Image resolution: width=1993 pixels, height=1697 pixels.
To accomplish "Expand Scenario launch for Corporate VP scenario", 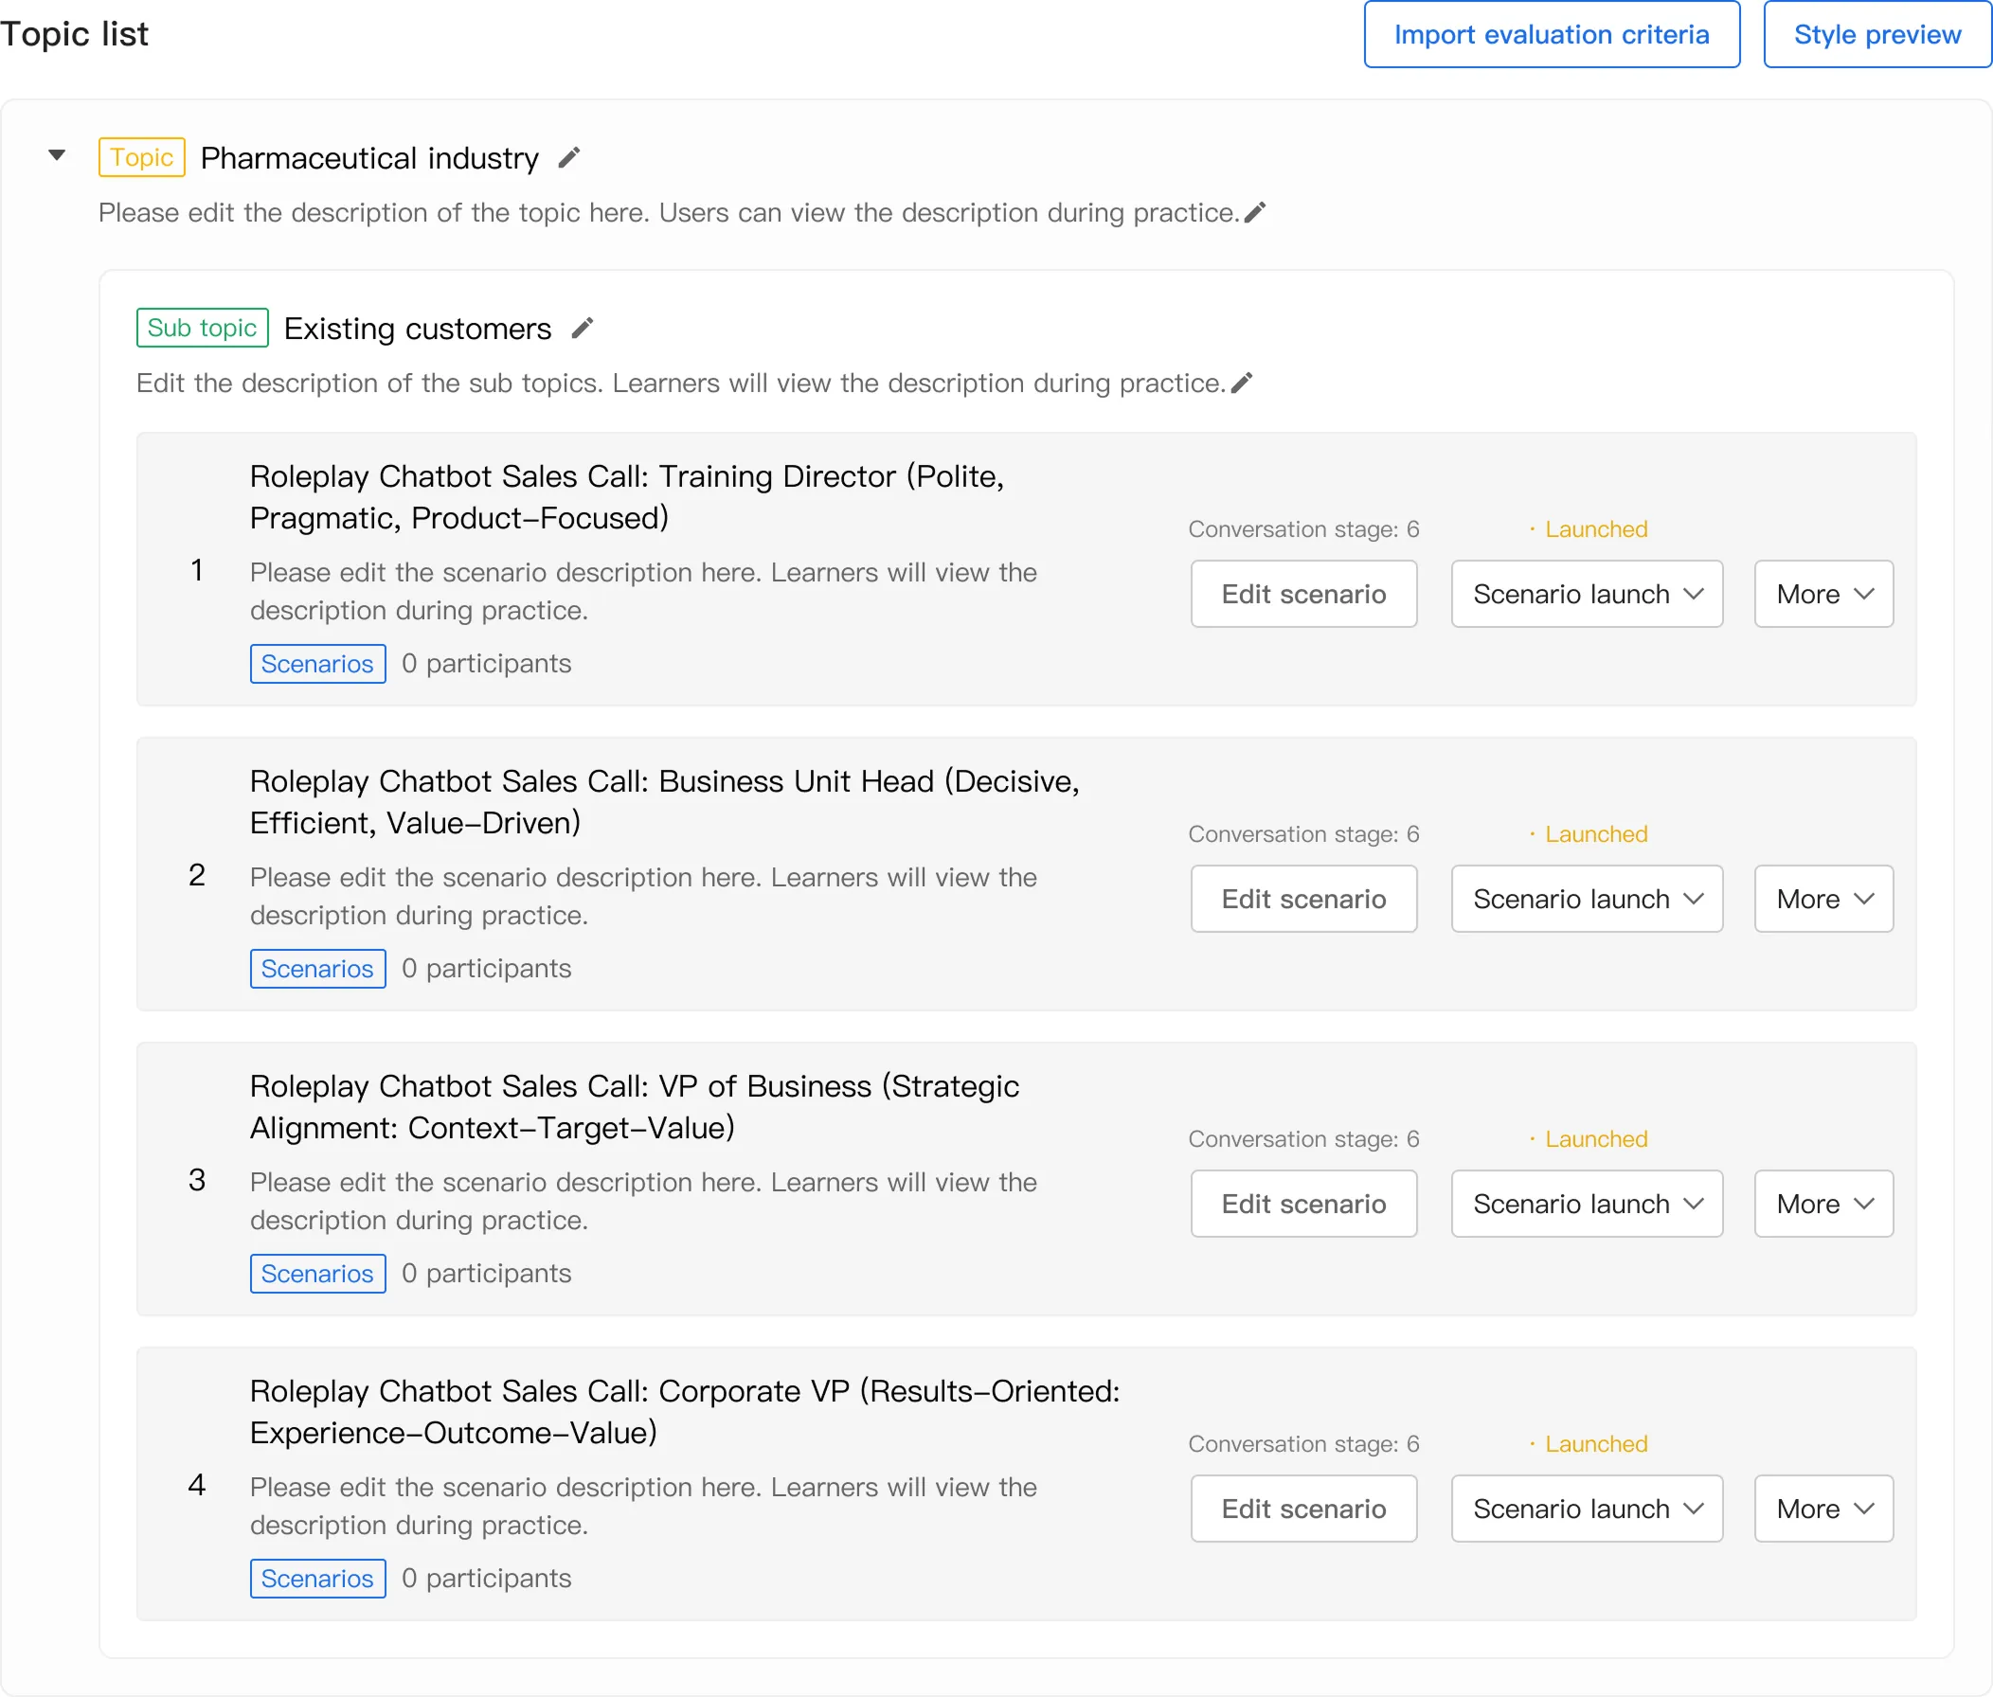I will [1586, 1509].
